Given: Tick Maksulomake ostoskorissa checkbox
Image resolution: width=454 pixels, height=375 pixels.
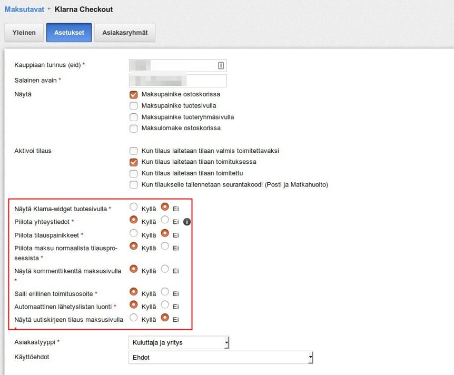Looking at the screenshot, I should (133, 129).
